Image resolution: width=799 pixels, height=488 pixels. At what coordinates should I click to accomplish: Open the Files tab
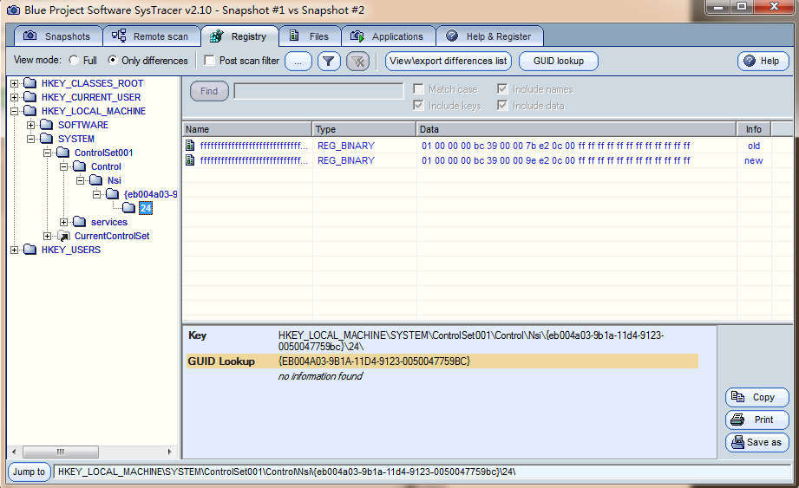point(310,36)
